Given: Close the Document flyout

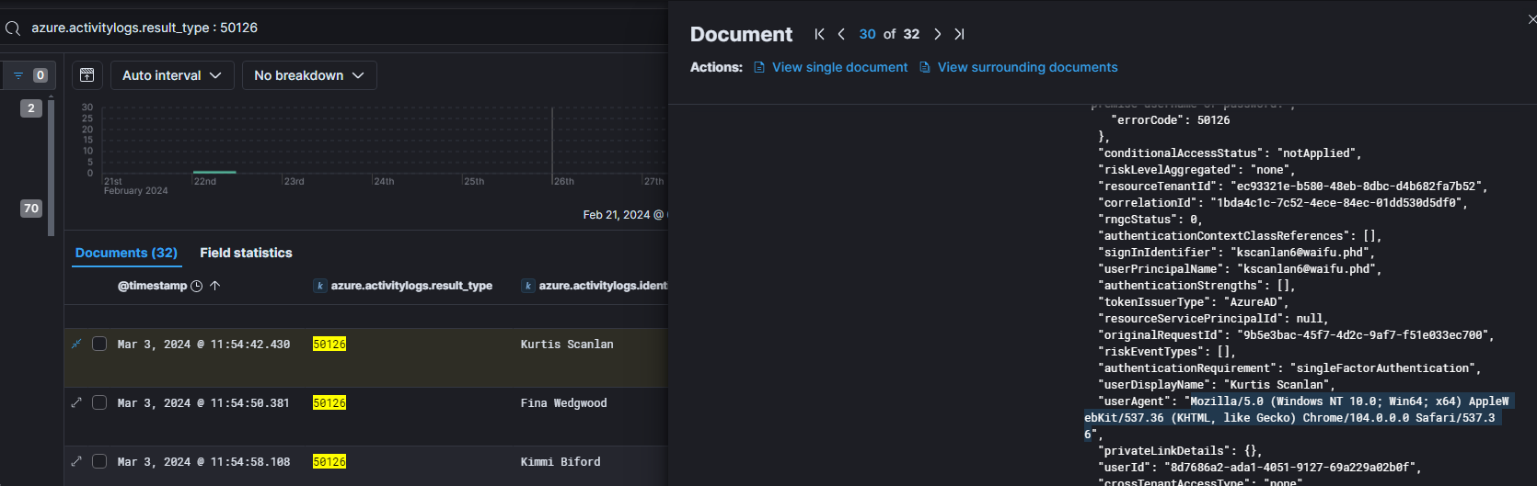Looking at the screenshot, I should pos(1531,19).
